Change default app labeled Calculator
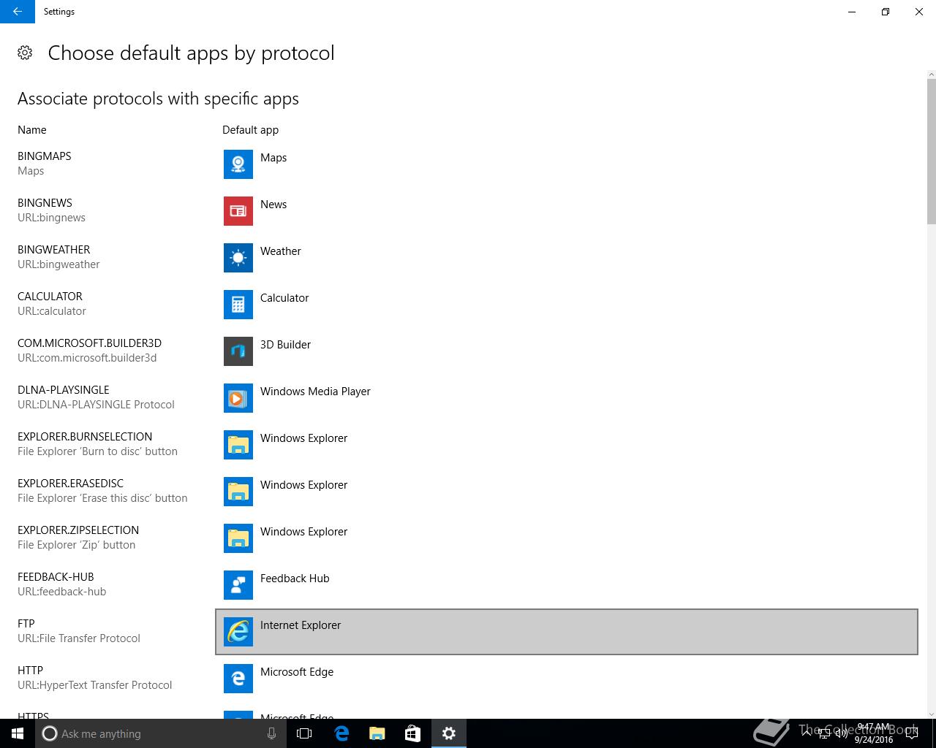Viewport: 936px width, 748px height. (284, 298)
